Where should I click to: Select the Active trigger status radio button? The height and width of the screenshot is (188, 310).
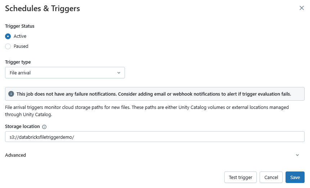tap(8, 36)
